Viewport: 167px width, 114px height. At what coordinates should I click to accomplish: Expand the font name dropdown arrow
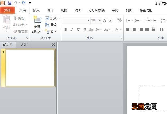(88, 20)
